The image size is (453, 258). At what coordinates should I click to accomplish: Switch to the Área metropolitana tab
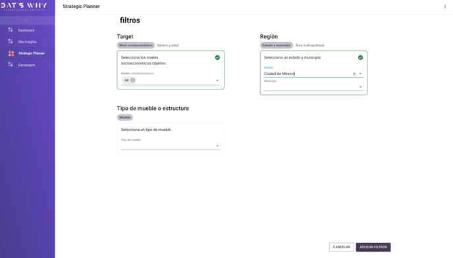[x=309, y=45]
